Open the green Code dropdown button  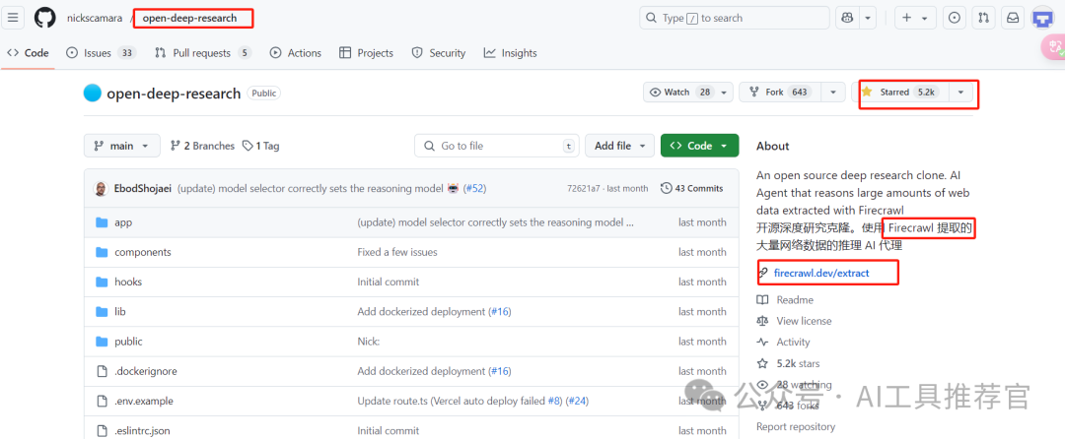(699, 146)
